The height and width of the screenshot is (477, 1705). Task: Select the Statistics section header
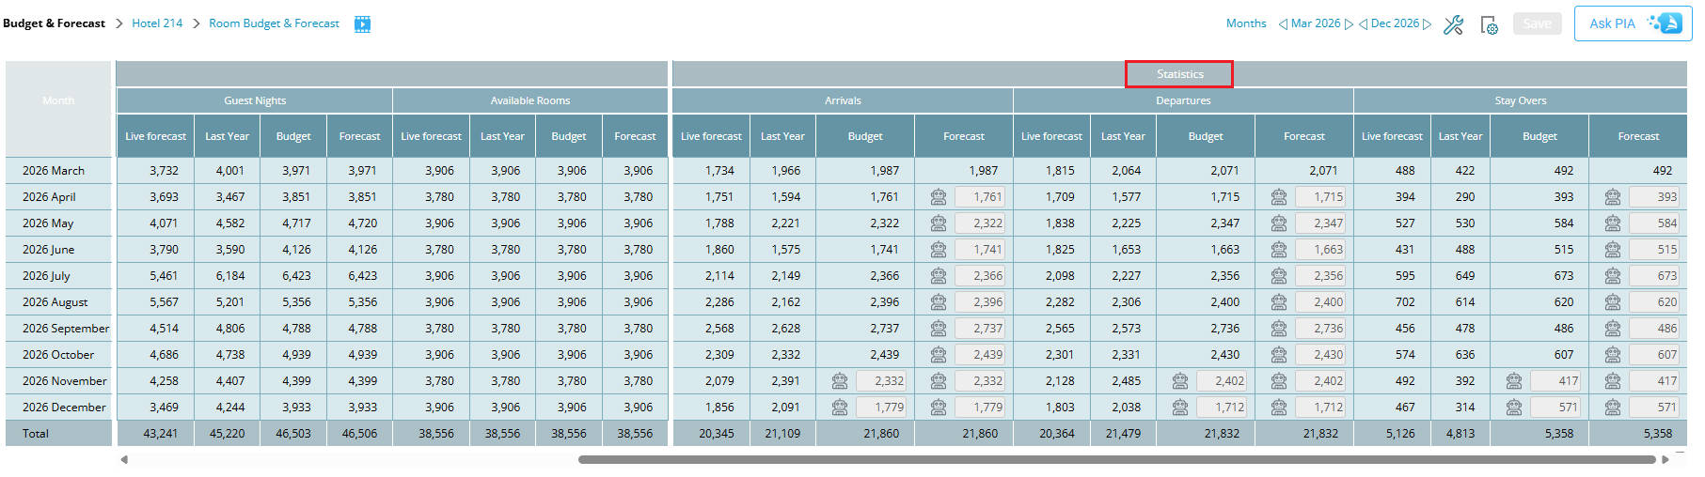click(x=1179, y=74)
